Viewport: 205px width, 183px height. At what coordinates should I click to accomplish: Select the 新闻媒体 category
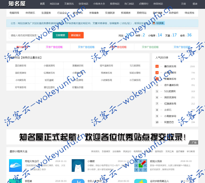tap(126, 13)
